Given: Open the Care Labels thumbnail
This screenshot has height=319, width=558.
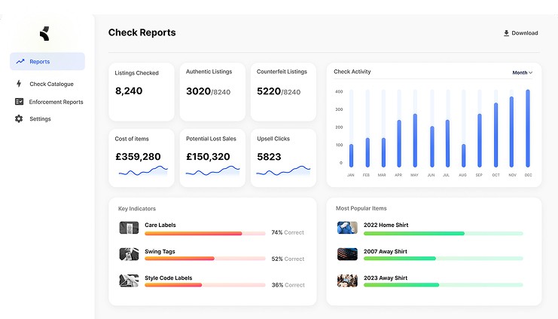Looking at the screenshot, I should click(129, 228).
